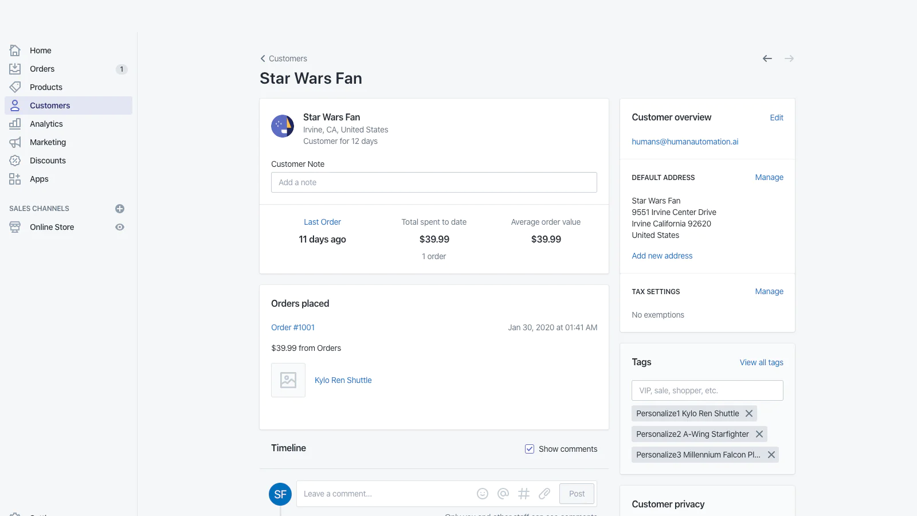Image resolution: width=917 pixels, height=516 pixels.
Task: Remove Personalize2 A-Wing Starfighter tag
Action: [x=759, y=434]
